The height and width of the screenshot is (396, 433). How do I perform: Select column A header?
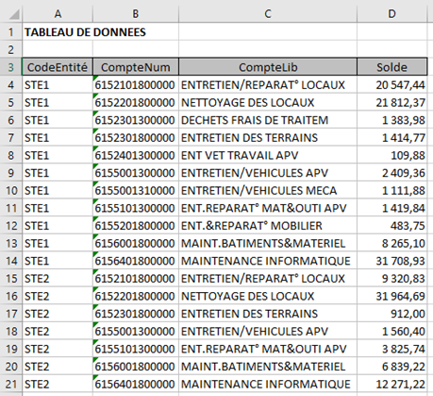coord(58,14)
